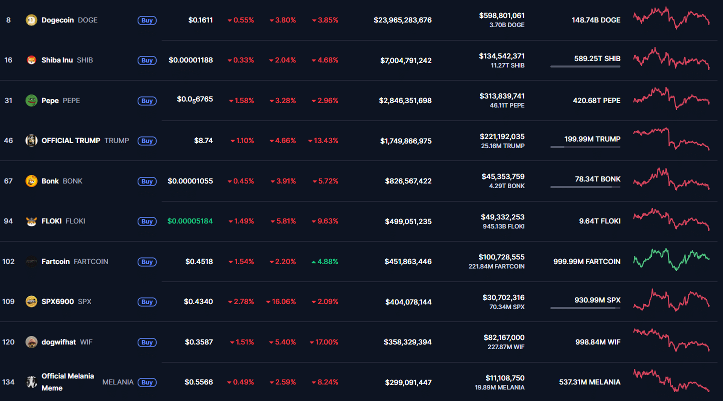Click Buy next to Shiba Inu
Image resolution: width=723 pixels, height=401 pixels.
click(147, 60)
